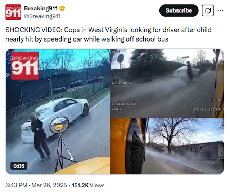
Task: Click the Alarm BR SA overlay text
Action: tap(122, 83)
